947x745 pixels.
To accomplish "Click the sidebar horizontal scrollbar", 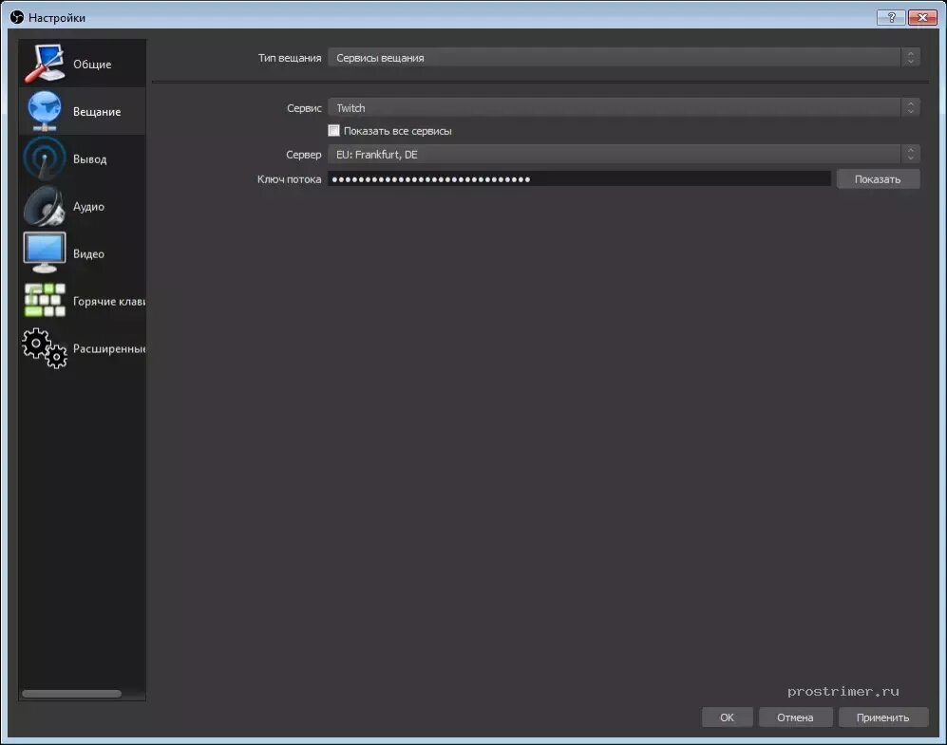I will pyautogui.click(x=72, y=694).
